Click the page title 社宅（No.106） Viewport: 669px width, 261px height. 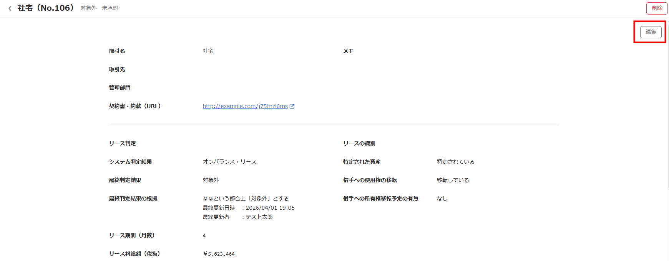pos(46,8)
